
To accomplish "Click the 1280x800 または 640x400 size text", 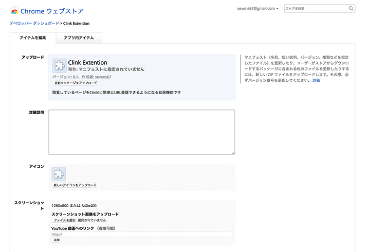I will point(74,206).
